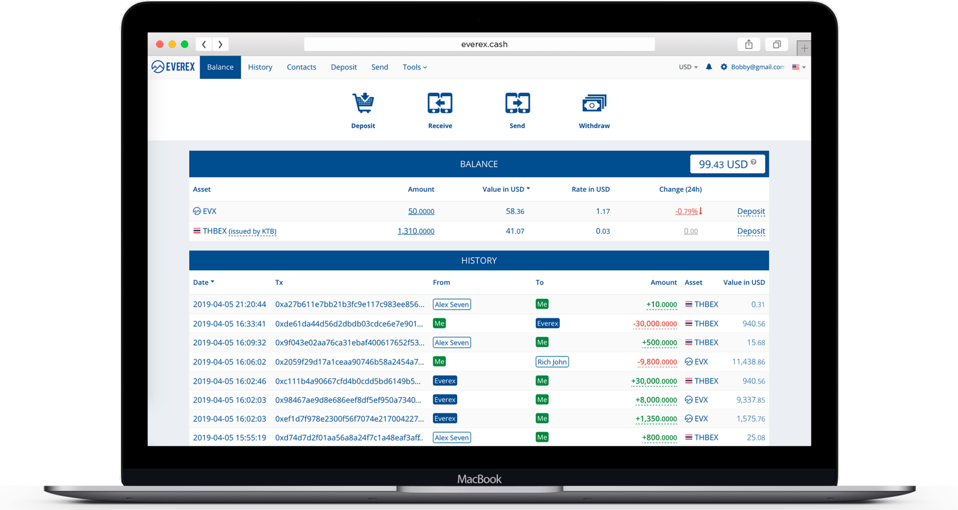Click the Everex logo

[x=173, y=67]
